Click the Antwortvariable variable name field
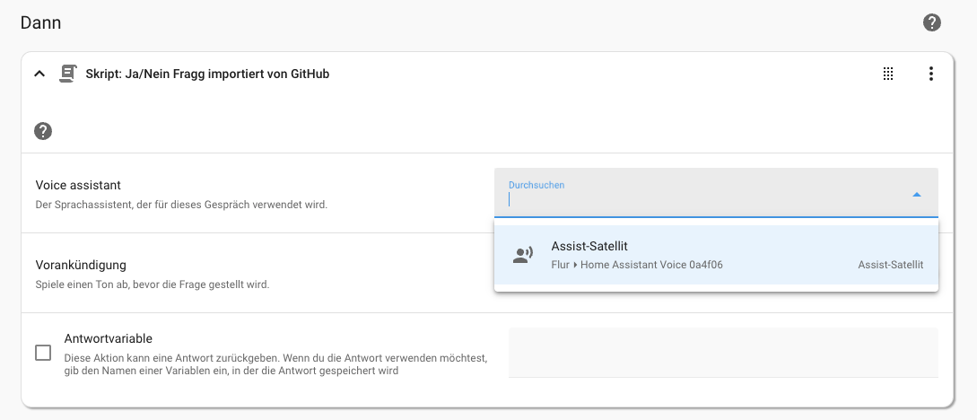 [723, 352]
